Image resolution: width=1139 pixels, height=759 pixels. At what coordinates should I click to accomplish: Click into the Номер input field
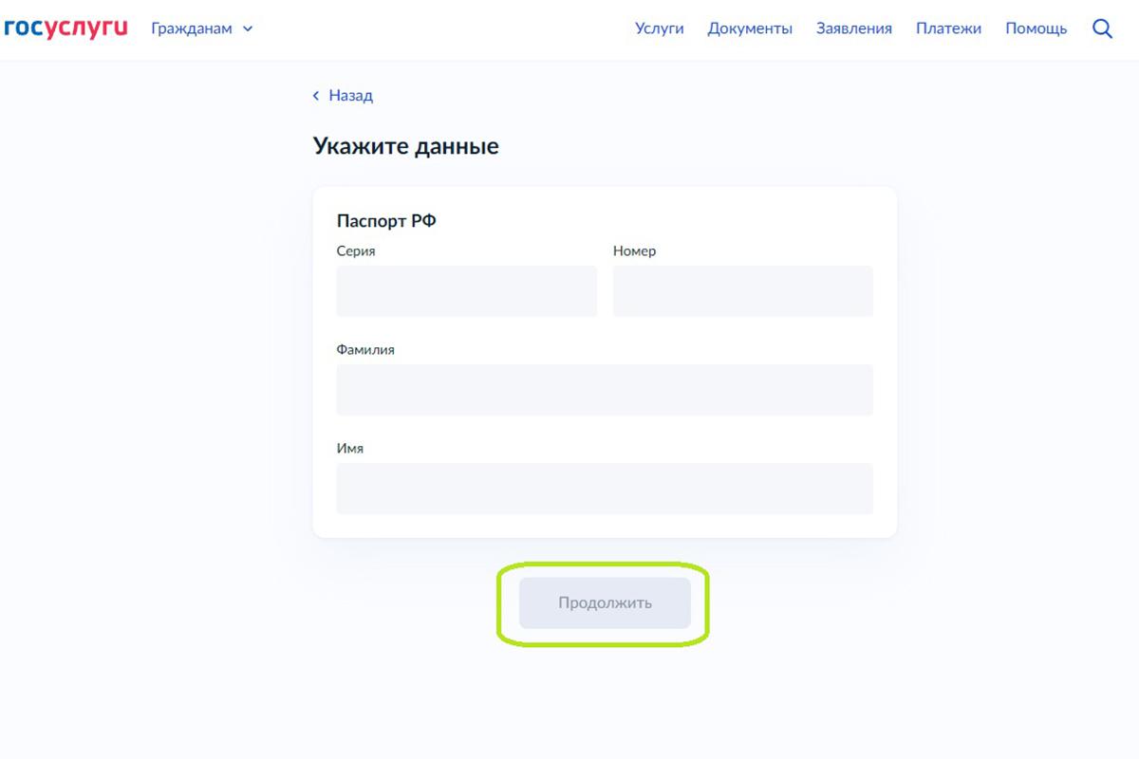click(742, 291)
